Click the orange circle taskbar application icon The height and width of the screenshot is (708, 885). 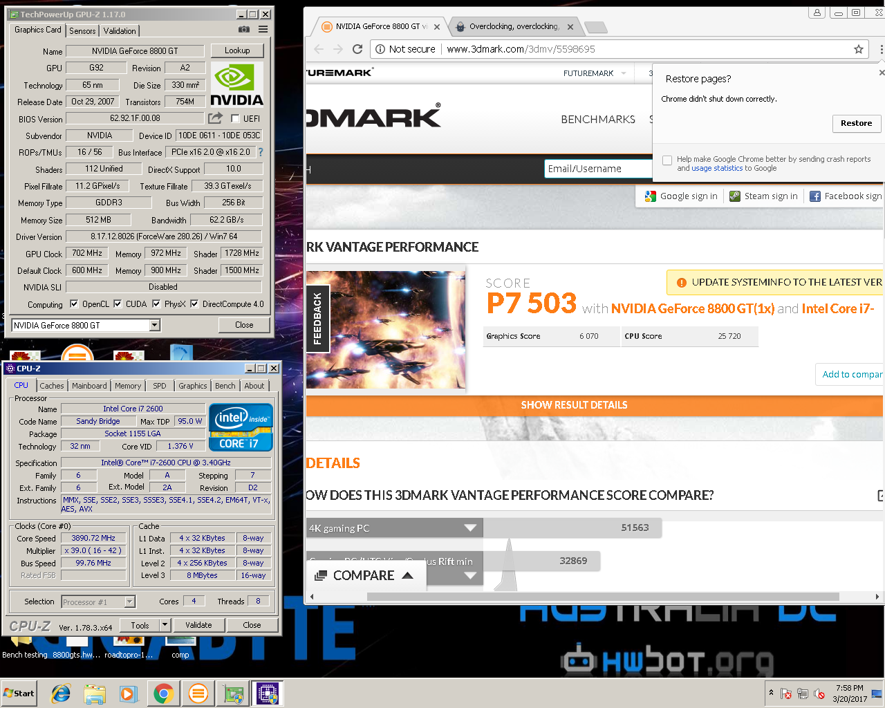click(198, 693)
